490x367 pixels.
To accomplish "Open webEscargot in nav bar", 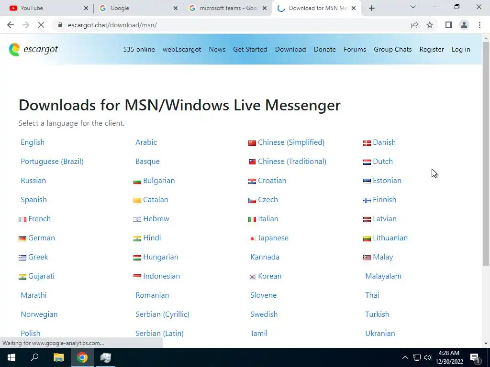I will pyautogui.click(x=182, y=49).
